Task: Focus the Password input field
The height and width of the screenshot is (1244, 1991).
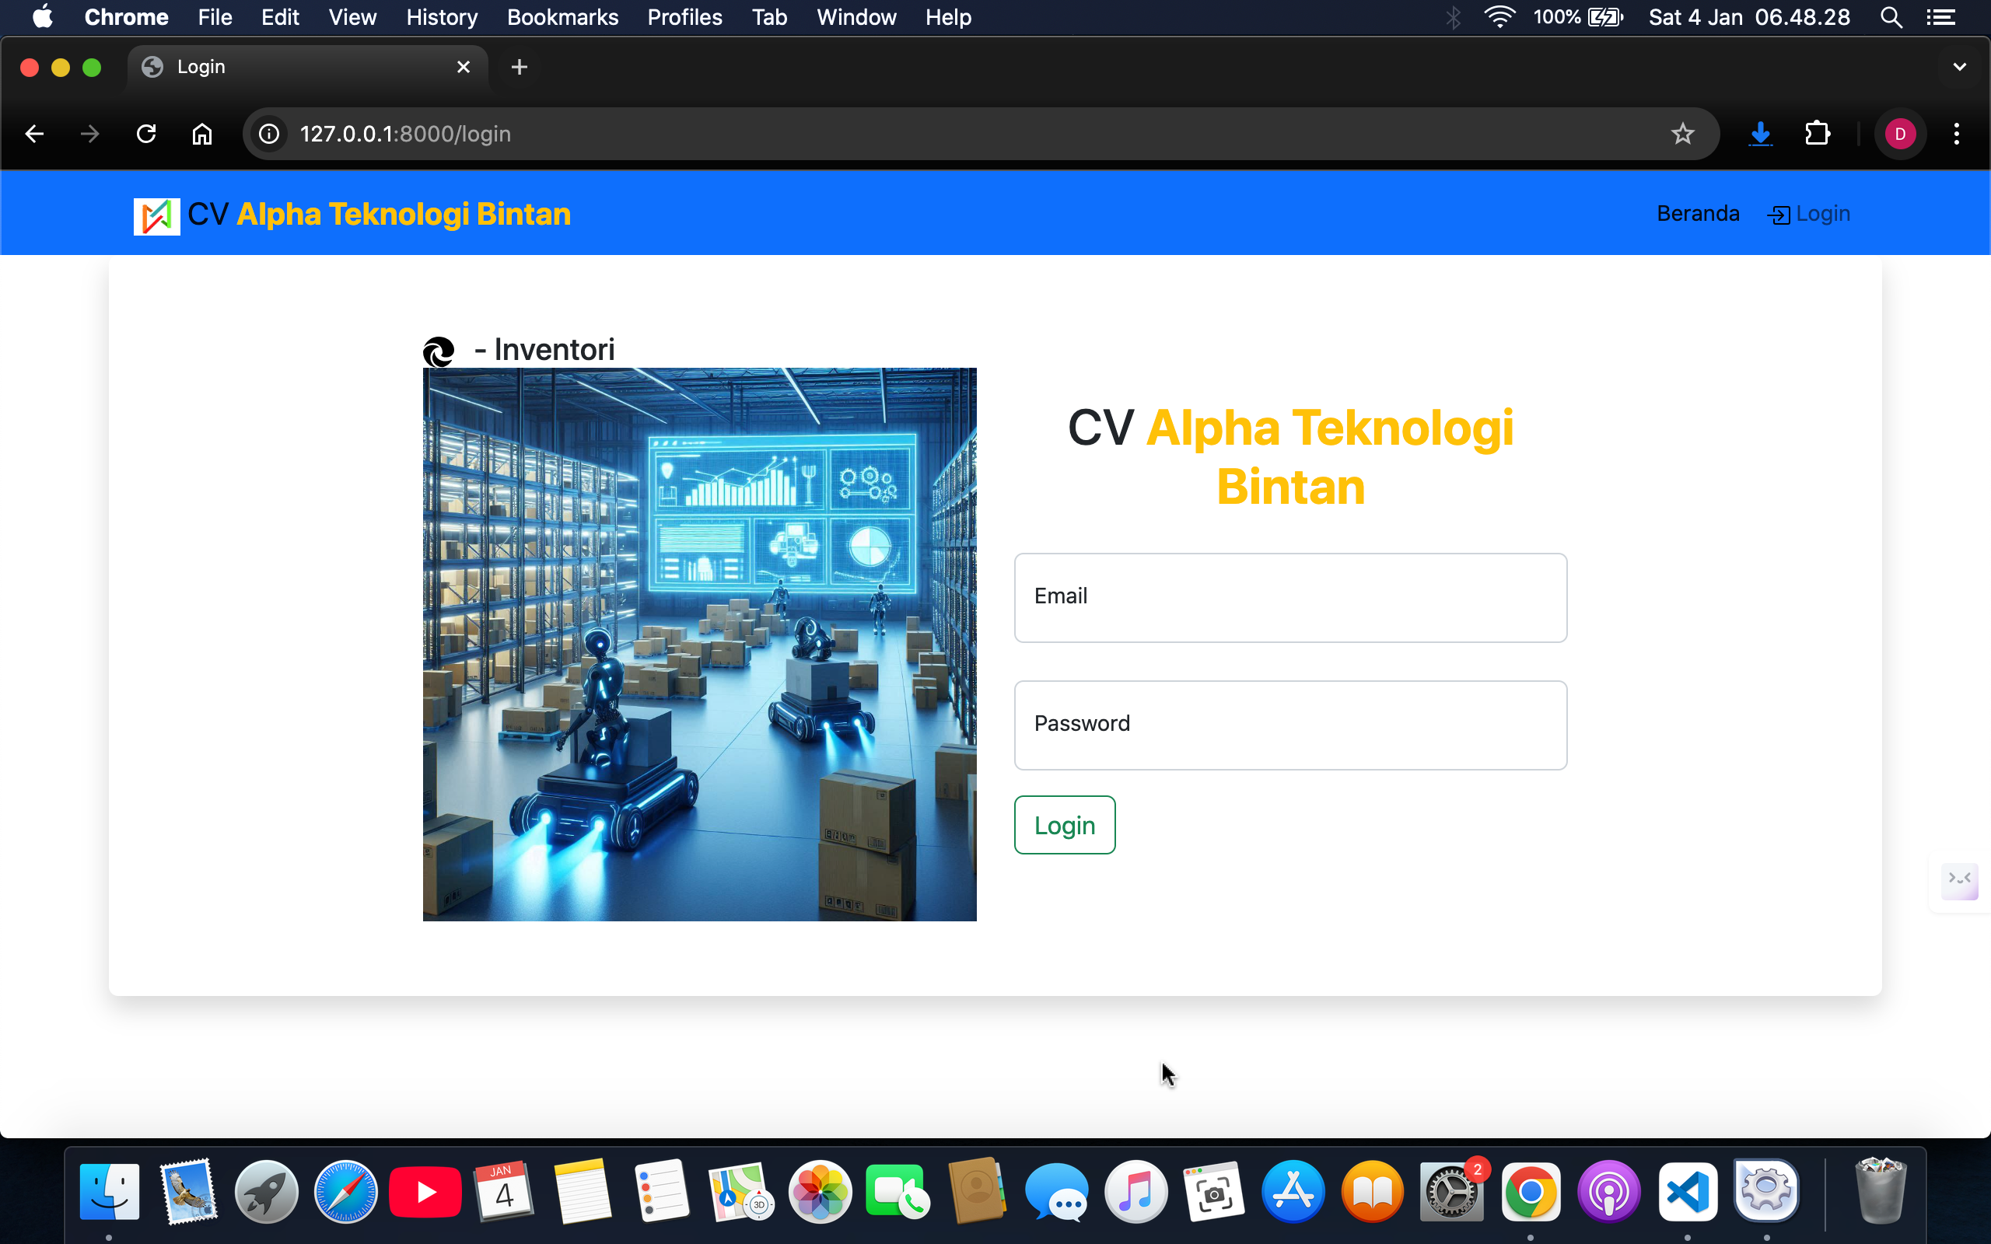Action: (1289, 725)
